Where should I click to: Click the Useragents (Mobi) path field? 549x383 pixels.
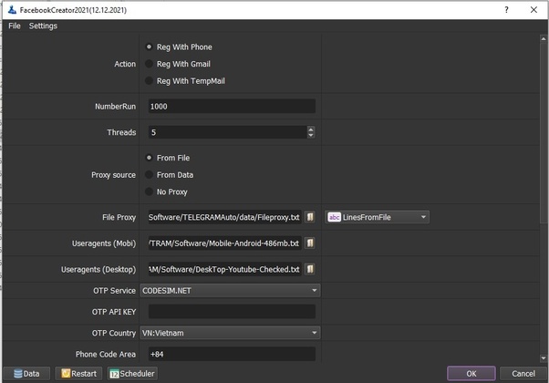coord(224,243)
